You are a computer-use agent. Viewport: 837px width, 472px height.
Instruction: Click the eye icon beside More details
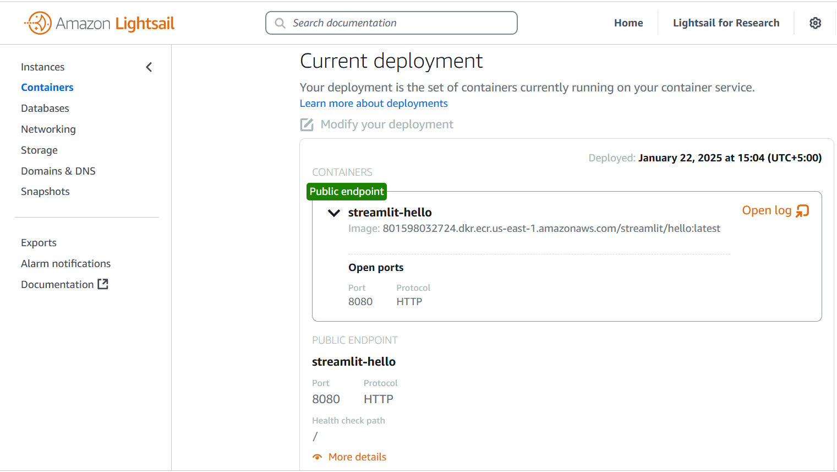[318, 457]
